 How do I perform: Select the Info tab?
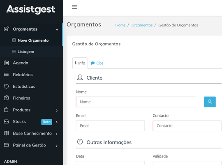point(80,63)
